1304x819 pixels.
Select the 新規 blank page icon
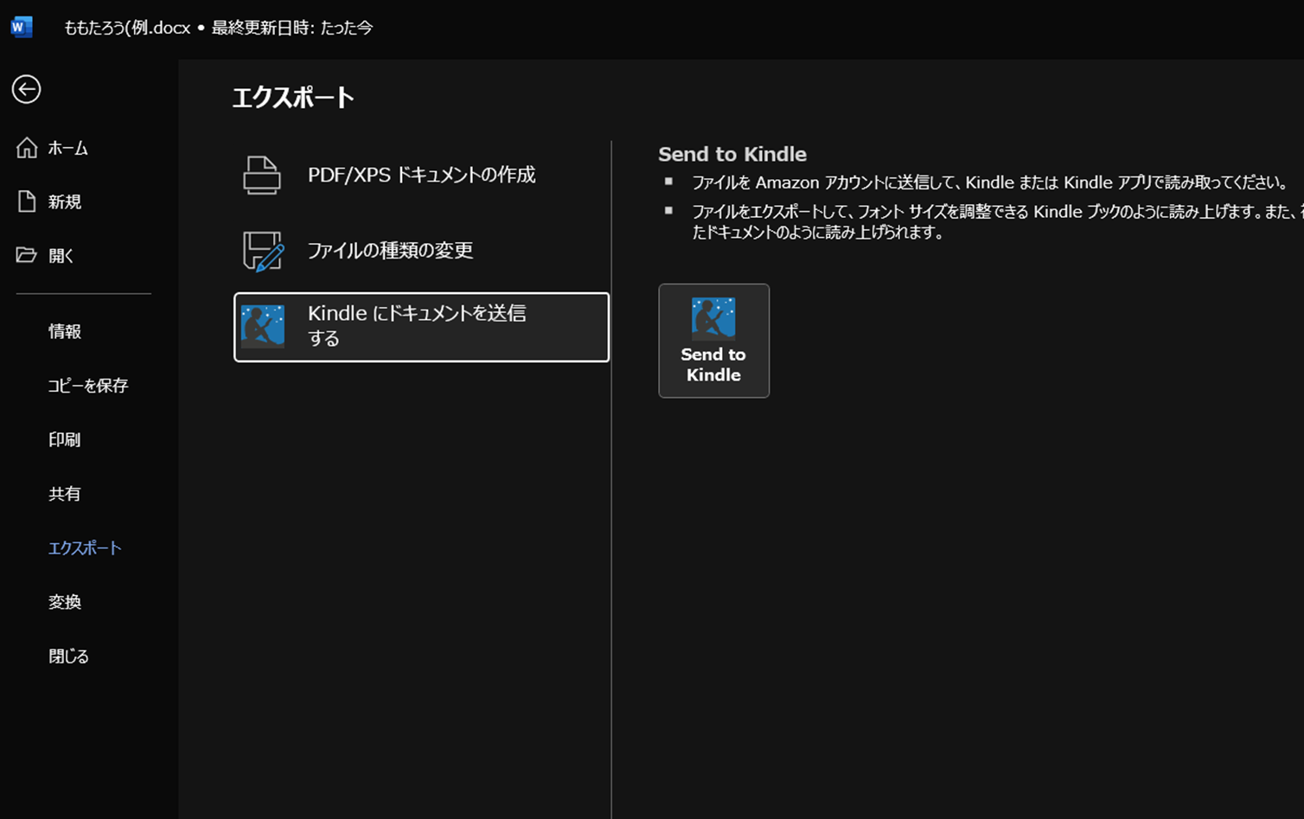(27, 202)
